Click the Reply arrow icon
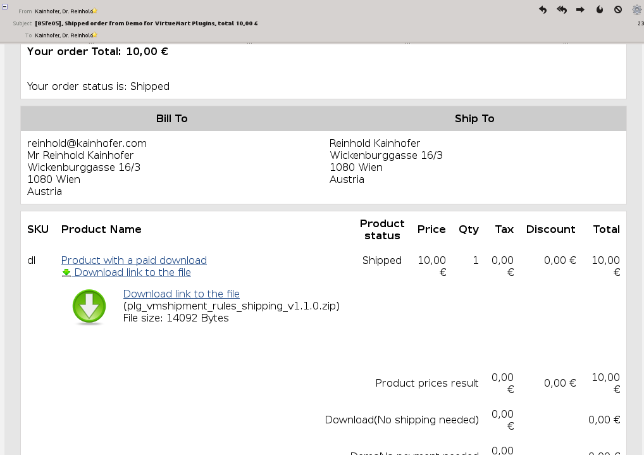 [543, 10]
